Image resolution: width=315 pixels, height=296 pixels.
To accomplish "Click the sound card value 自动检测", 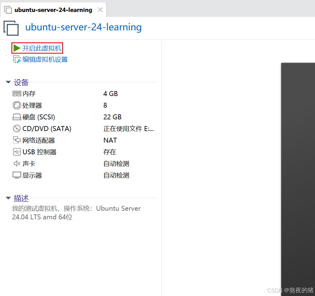I will click(x=116, y=163).
